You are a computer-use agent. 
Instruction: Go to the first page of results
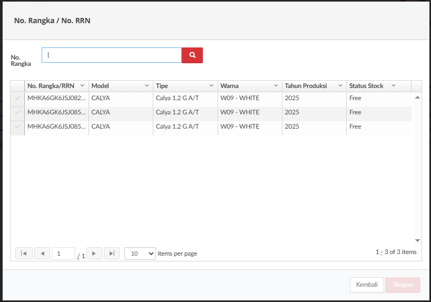tap(24, 254)
